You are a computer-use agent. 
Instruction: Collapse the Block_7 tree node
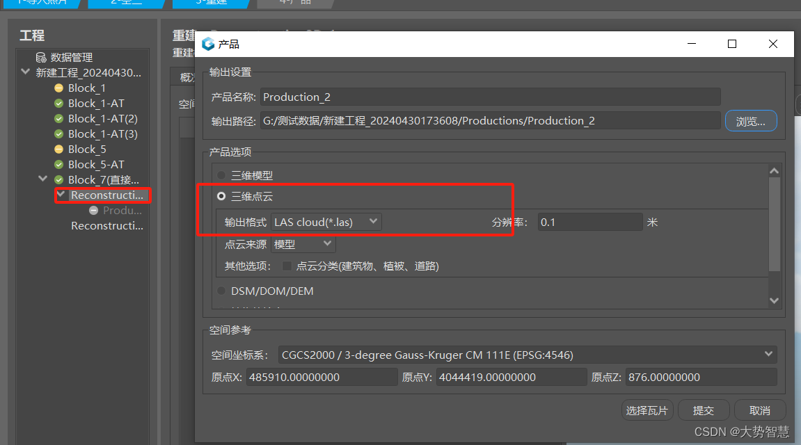click(x=43, y=179)
